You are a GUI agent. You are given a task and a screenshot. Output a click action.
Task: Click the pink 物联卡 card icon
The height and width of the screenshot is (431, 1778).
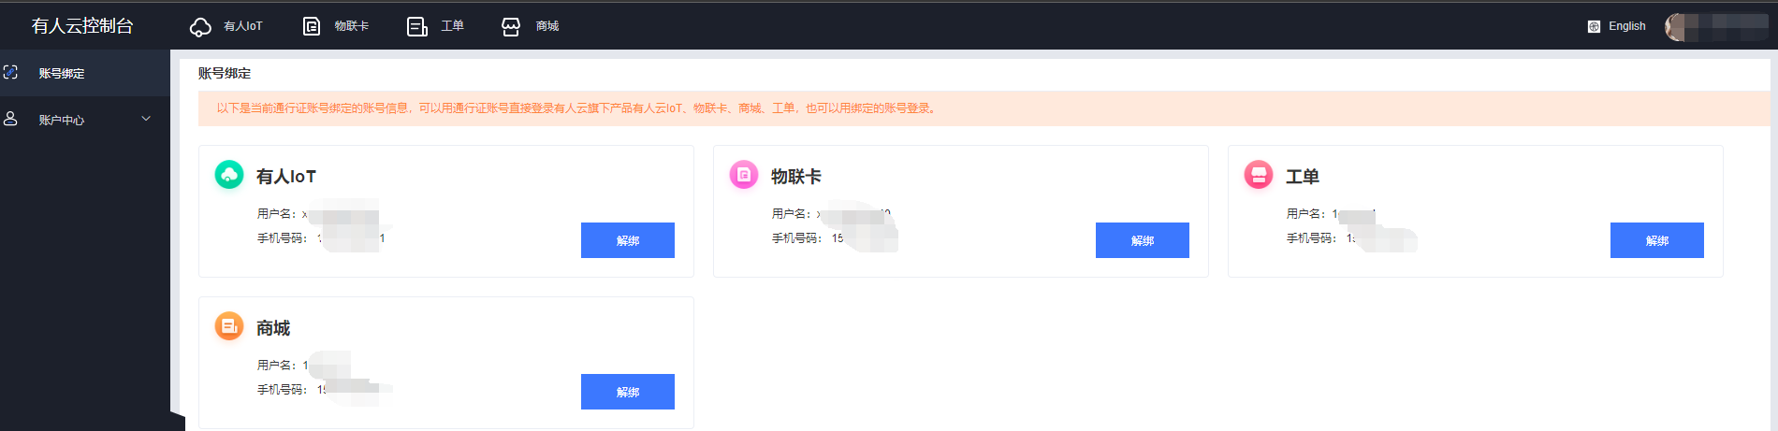(x=744, y=175)
